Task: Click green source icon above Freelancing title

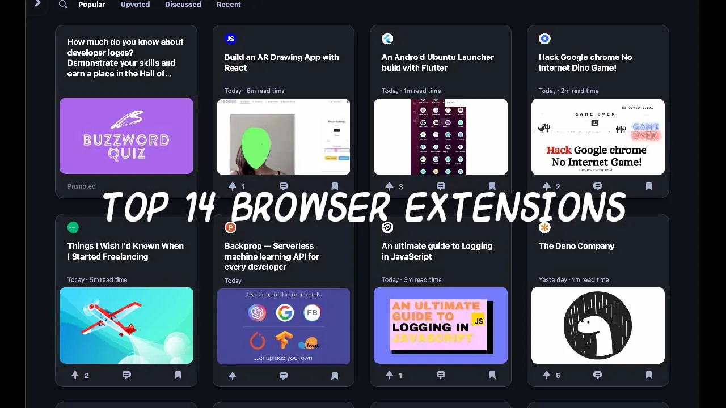Action: pos(73,227)
